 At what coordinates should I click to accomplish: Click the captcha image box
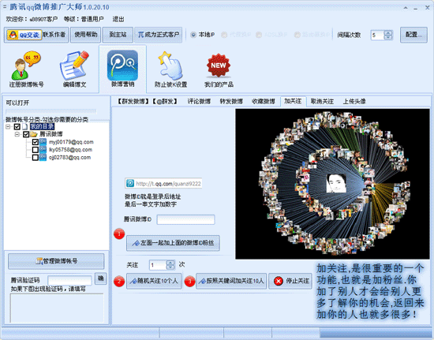tap(57, 308)
